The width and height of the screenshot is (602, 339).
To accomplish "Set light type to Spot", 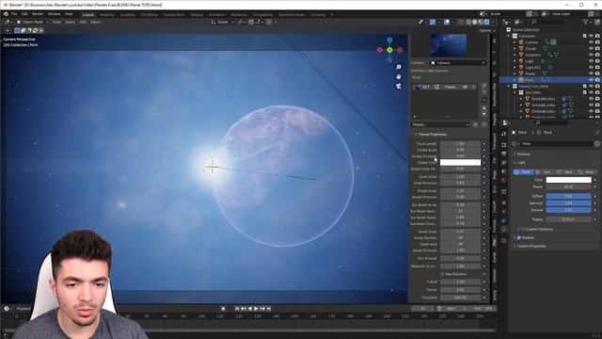I will (x=565, y=171).
